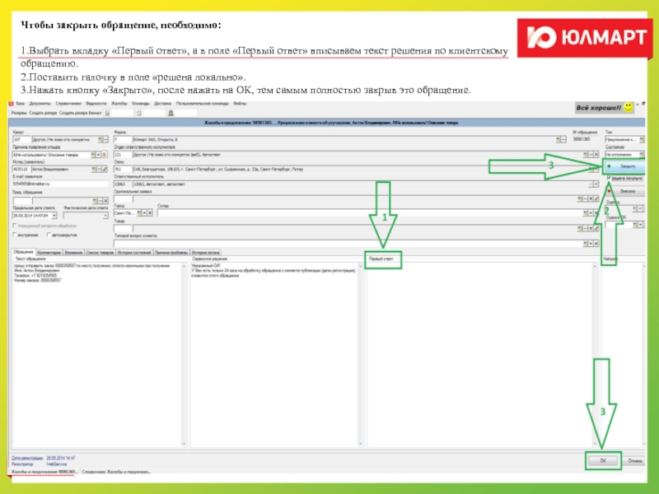Screen dimensions: 659x494
Task: Open the Доставка menu
Action: point(162,104)
